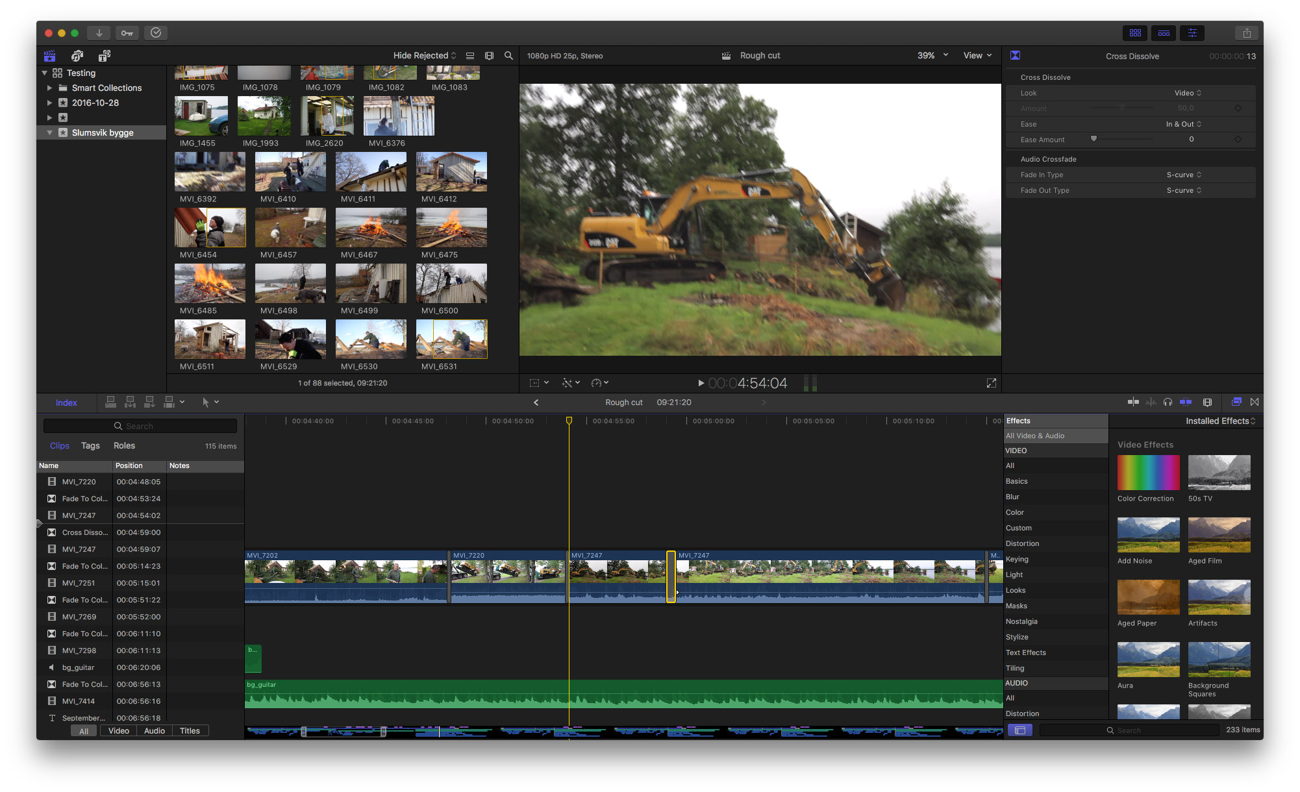Click the Import Media arrow icon
The height and width of the screenshot is (792, 1300).
[x=99, y=33]
